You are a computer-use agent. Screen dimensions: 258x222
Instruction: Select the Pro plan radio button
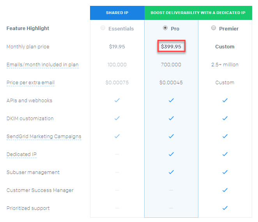165,28
